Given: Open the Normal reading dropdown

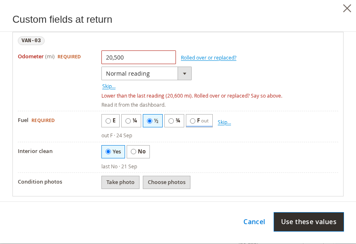Looking at the screenshot, I should point(147,74).
